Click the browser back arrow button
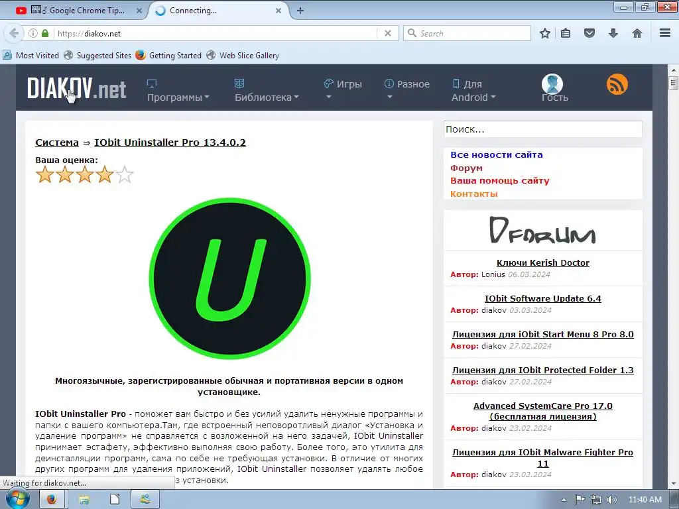Viewport: 679px width, 509px height. (x=14, y=33)
